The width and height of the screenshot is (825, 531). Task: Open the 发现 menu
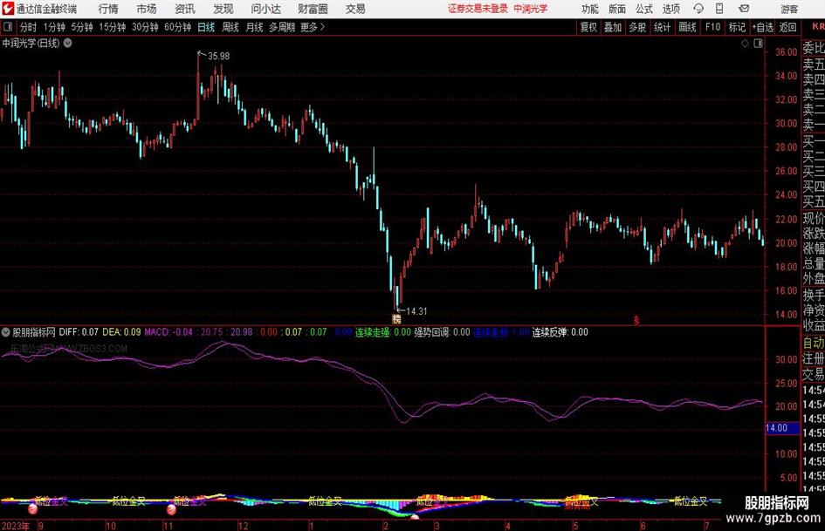223,9
